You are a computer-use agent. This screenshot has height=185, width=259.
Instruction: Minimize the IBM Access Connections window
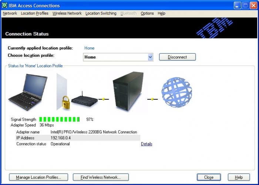237,6
